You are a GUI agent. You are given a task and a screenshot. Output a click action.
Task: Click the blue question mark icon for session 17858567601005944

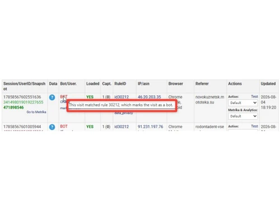pyautogui.click(x=52, y=127)
